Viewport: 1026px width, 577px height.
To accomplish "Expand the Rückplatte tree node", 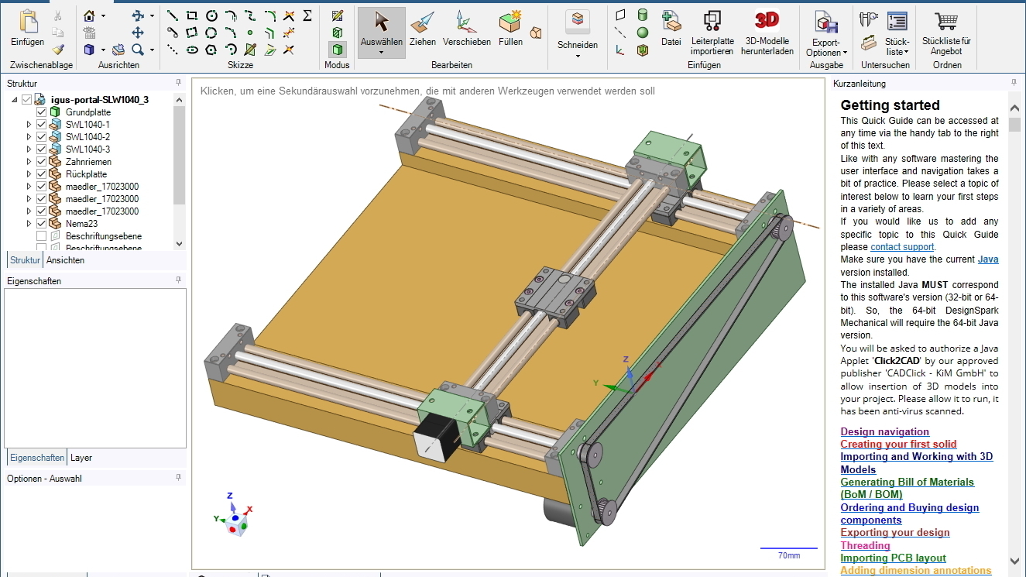I will [29, 174].
